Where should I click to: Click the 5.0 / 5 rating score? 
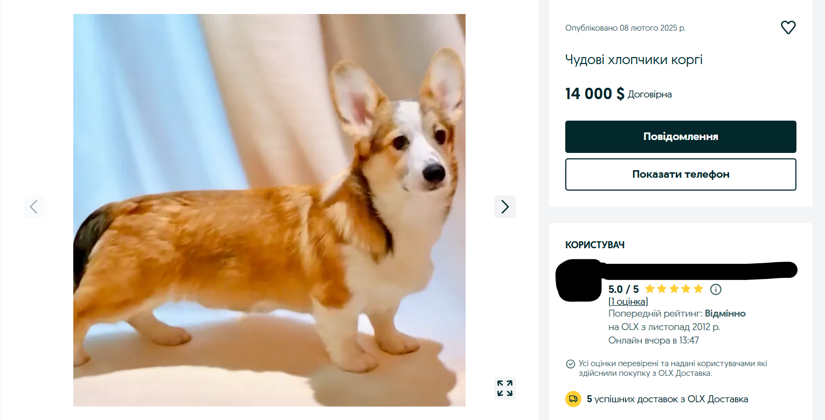pyautogui.click(x=623, y=289)
